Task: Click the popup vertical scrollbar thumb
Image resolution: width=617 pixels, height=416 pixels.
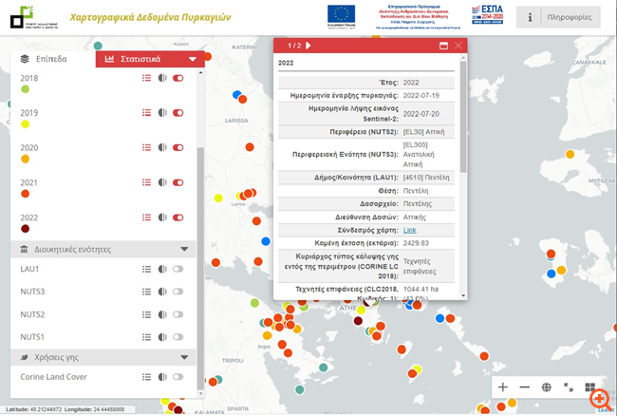Action: 463,117
